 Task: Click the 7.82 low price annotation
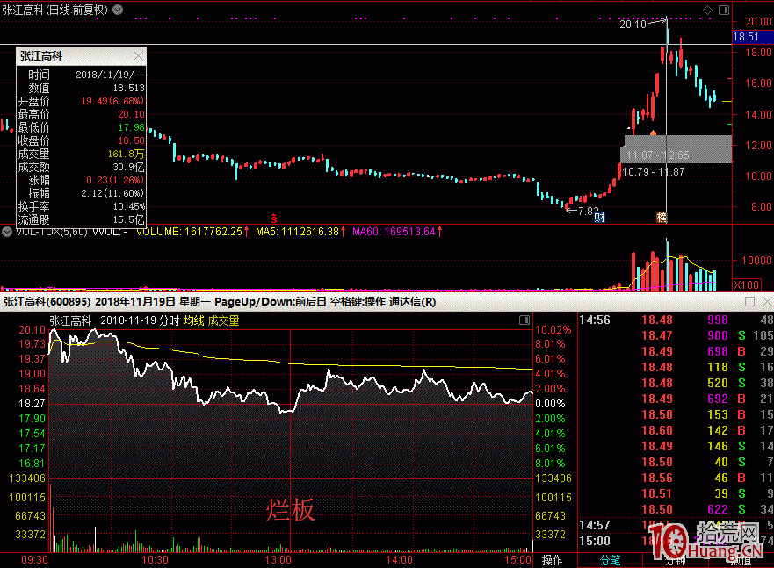589,211
